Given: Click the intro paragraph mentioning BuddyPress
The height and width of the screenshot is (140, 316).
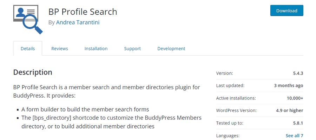Looking at the screenshot, I should tap(107, 91).
